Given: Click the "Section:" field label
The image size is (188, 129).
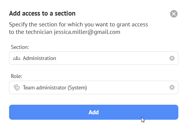Looking at the screenshot, I should pyautogui.click(x=20, y=47).
